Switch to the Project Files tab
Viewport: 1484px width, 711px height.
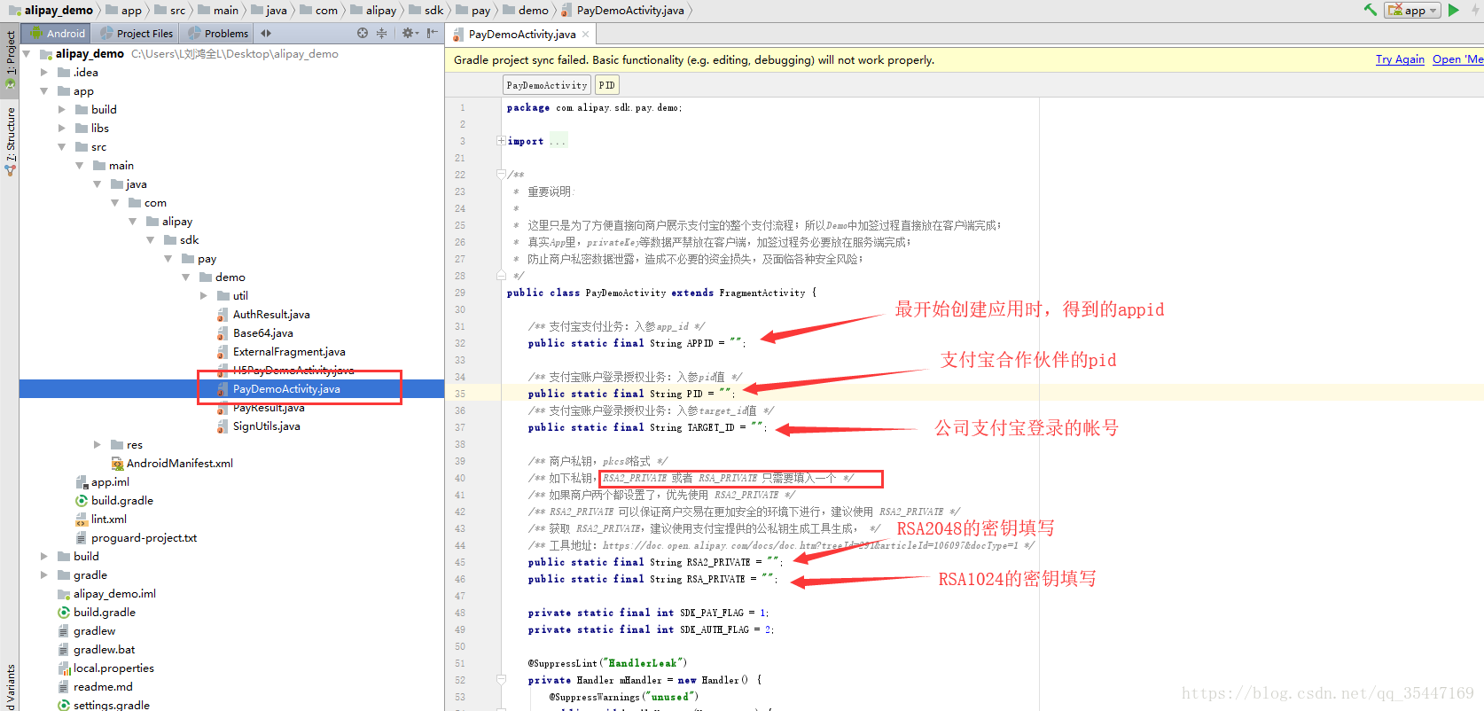[137, 33]
